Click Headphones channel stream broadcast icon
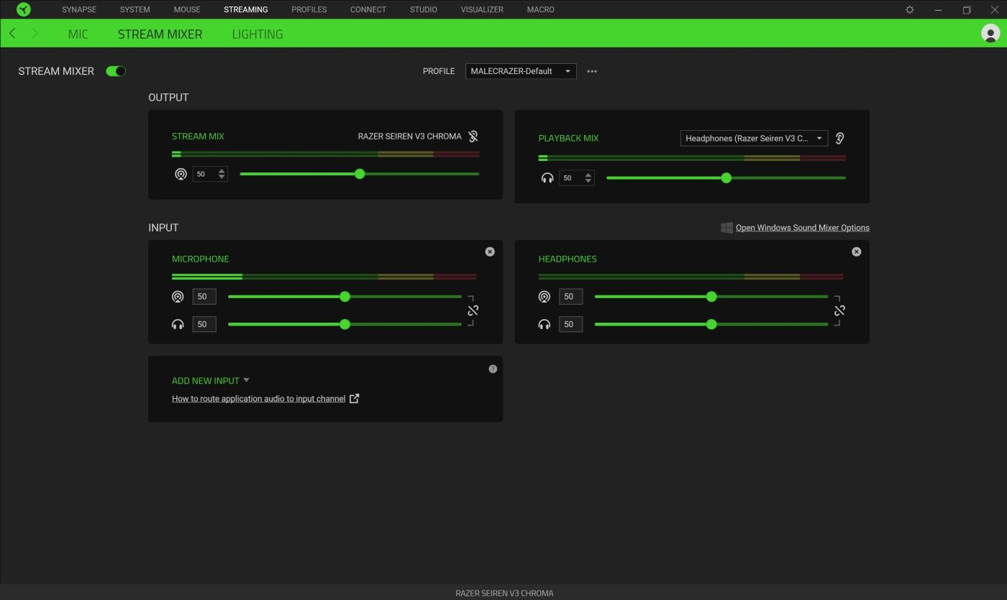 click(x=544, y=297)
